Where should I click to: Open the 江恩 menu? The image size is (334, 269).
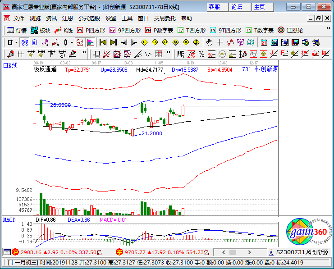[68, 18]
